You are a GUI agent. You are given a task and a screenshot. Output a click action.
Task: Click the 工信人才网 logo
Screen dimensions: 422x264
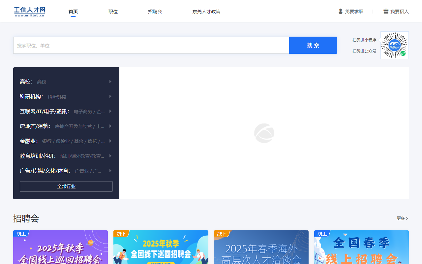click(30, 12)
